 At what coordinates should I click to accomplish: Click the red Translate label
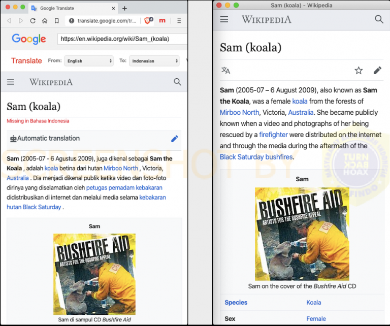[26, 60]
